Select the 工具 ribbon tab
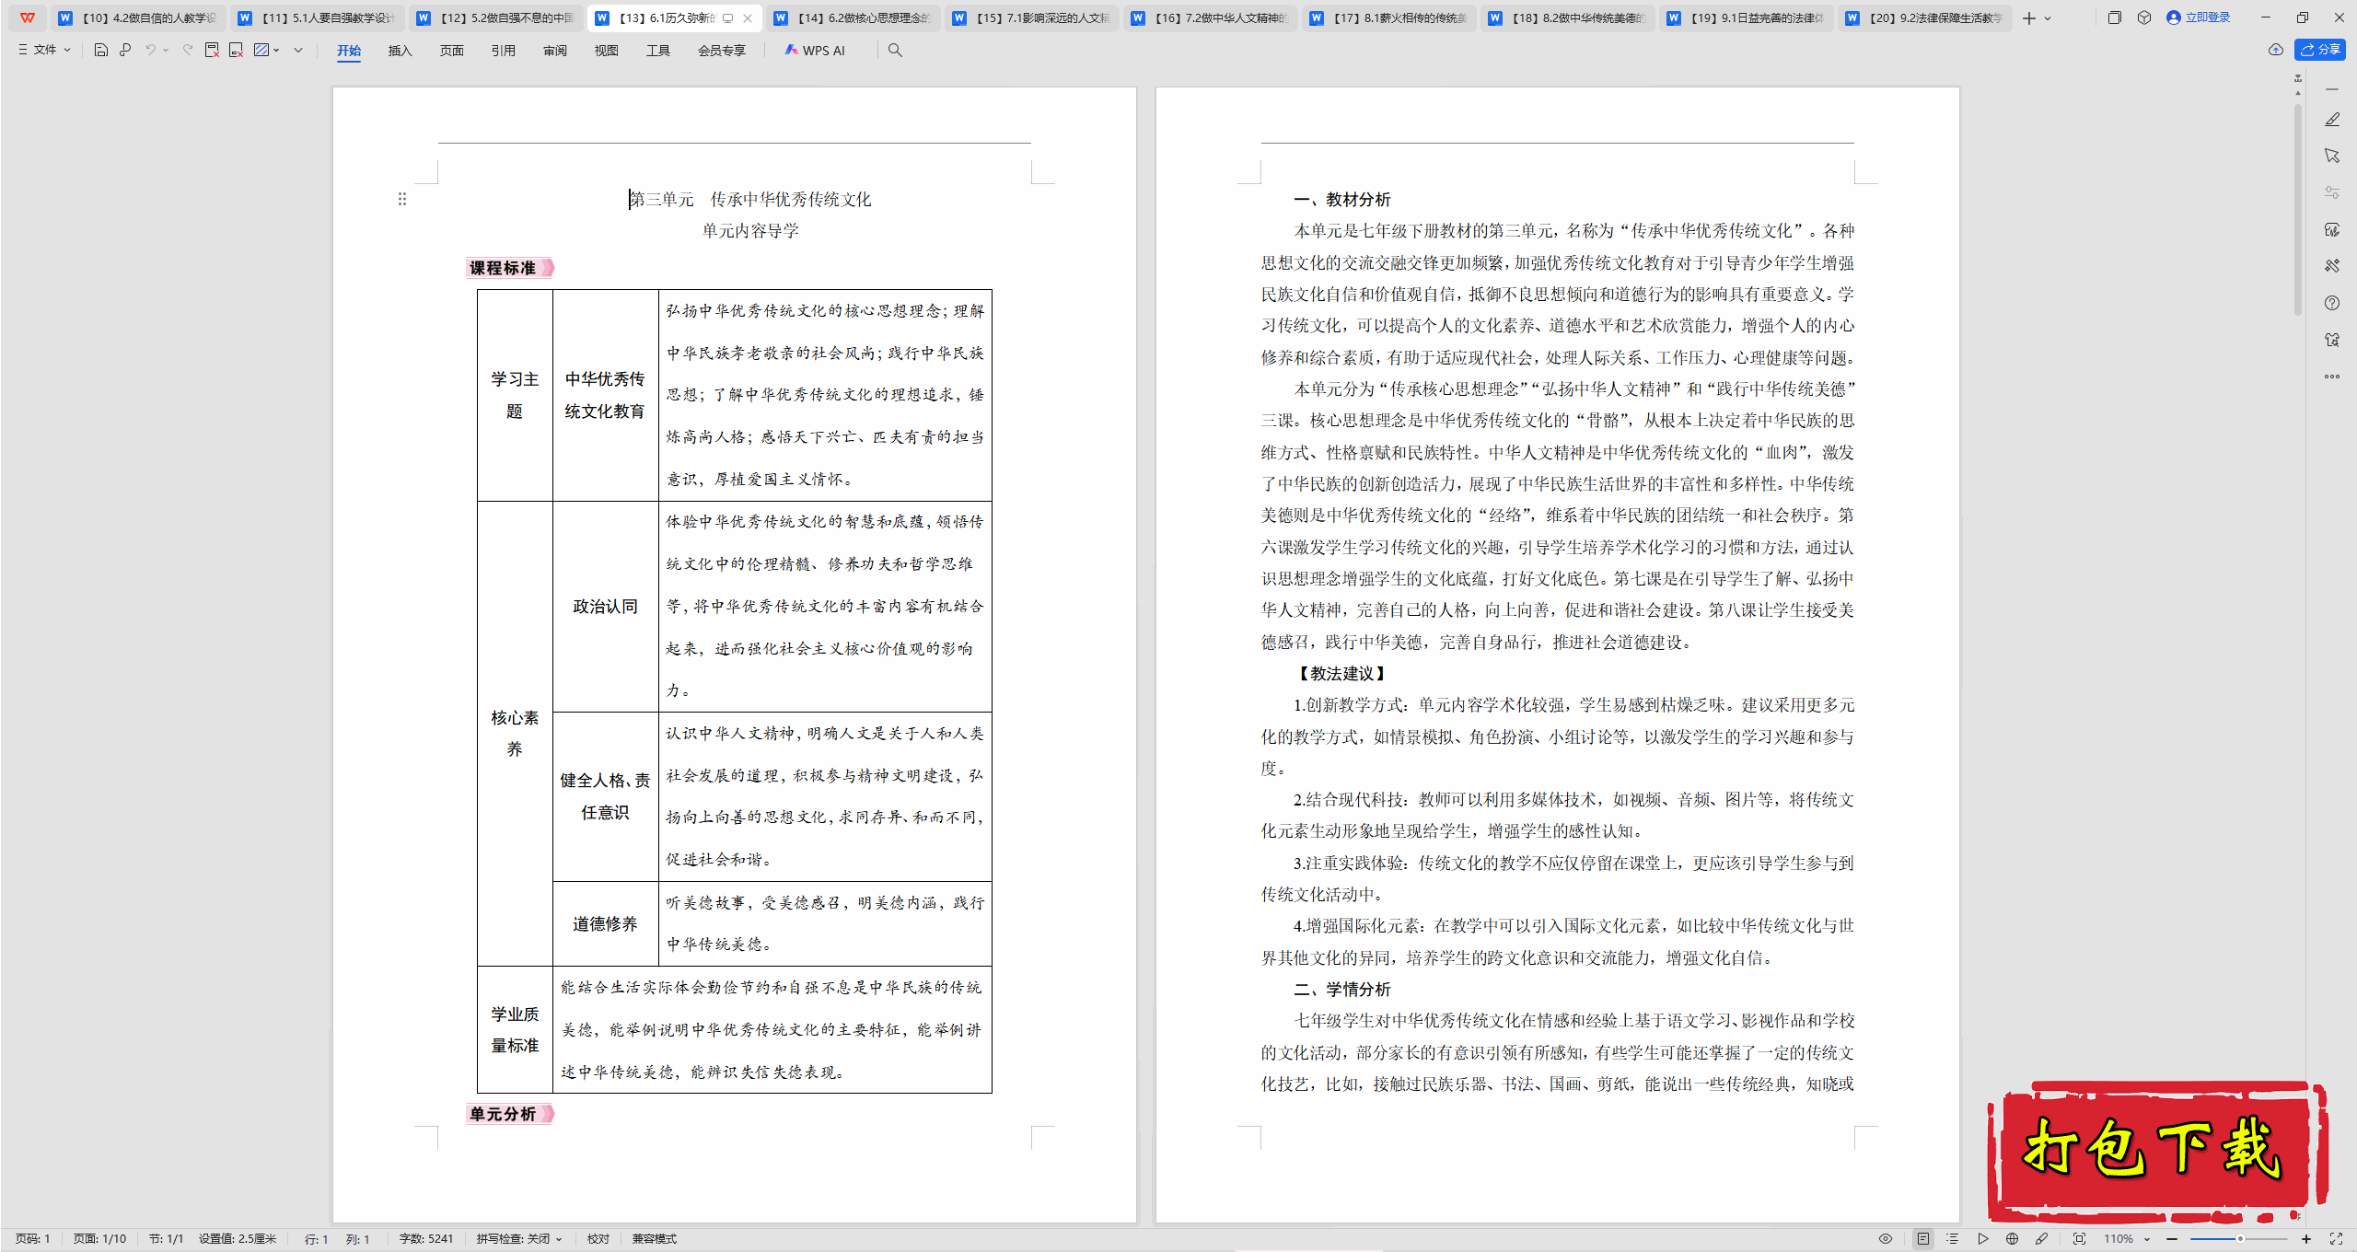This screenshot has width=2357, height=1252. point(657,51)
